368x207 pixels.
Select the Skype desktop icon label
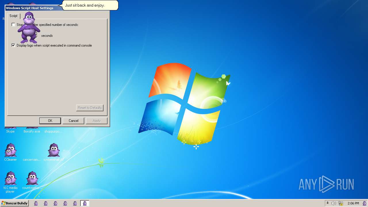[x=10, y=131]
